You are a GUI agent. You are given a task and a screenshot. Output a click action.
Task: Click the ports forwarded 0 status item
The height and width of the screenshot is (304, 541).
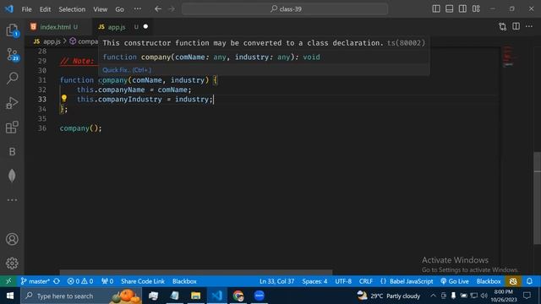[107, 281]
